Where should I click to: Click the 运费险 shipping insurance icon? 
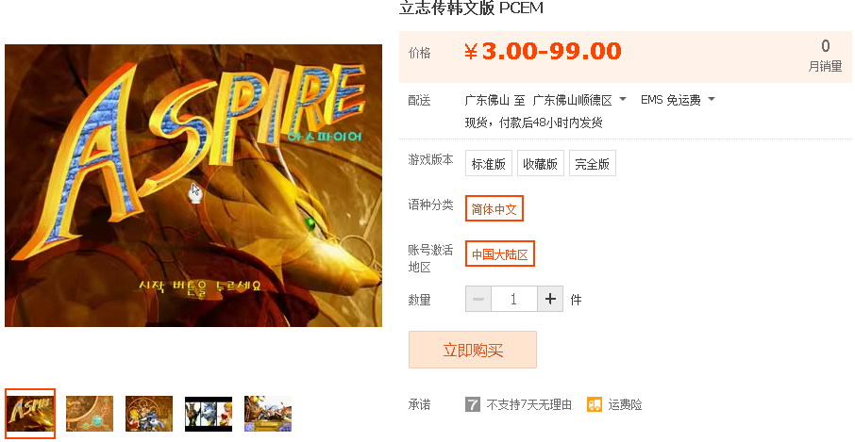tap(595, 404)
